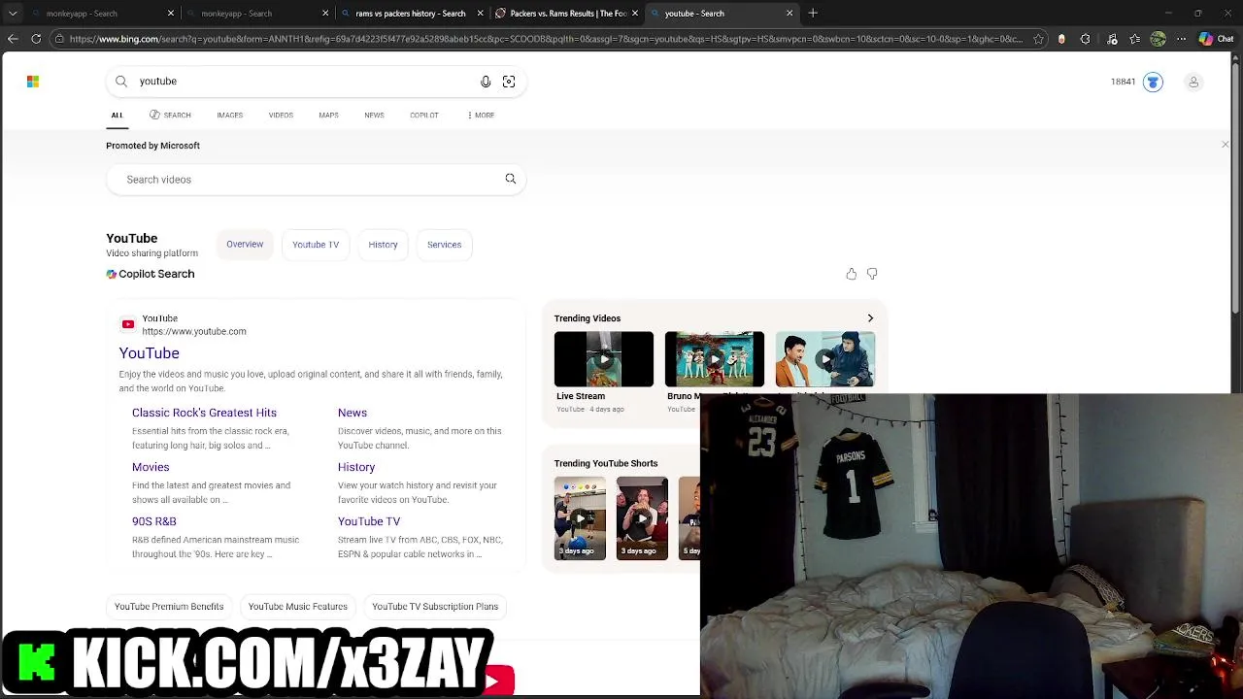This screenshot has height=699, width=1243.
Task: Select the History pill
Action: (383, 245)
